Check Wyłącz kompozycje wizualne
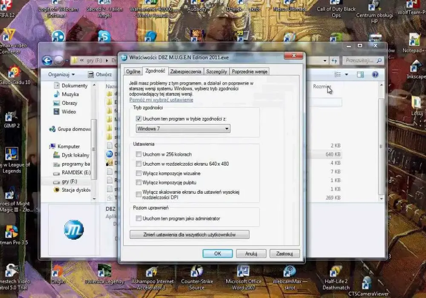 coord(138,173)
